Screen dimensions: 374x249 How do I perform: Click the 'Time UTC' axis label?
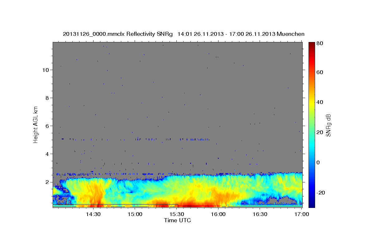177,220
